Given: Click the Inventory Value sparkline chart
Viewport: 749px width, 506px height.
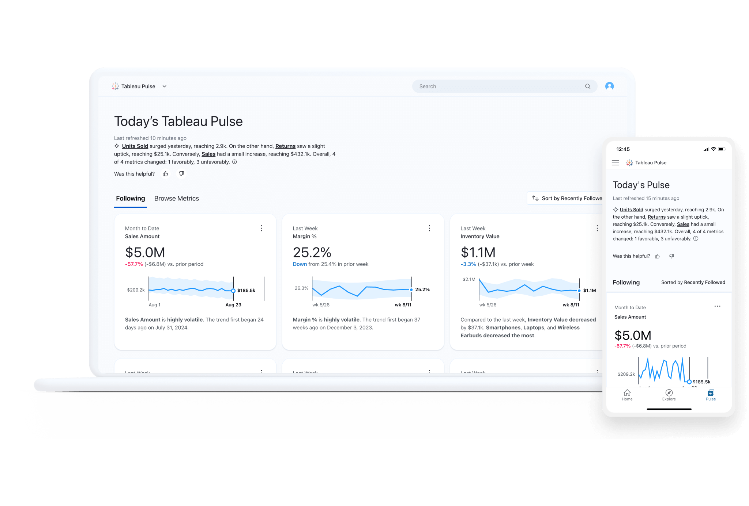Looking at the screenshot, I should pos(529,290).
